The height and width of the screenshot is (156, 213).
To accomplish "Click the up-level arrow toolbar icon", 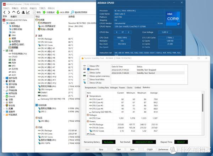I will 14,12.
